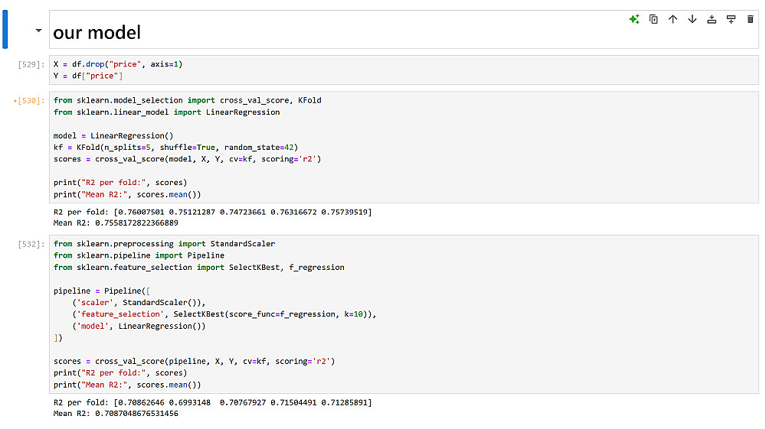Click the green AI sparkle icon
Image resolution: width=766 pixels, height=429 pixels.
tap(634, 19)
